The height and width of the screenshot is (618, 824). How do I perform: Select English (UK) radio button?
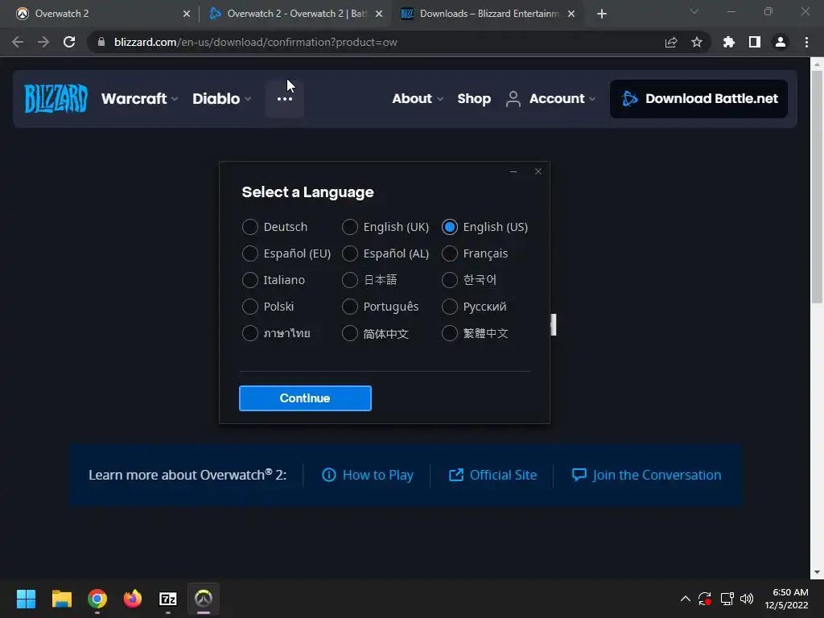click(350, 227)
